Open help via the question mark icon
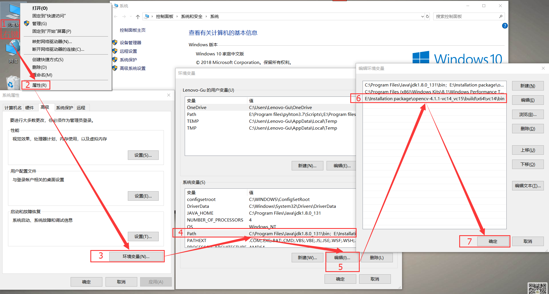 pyautogui.click(x=505, y=26)
